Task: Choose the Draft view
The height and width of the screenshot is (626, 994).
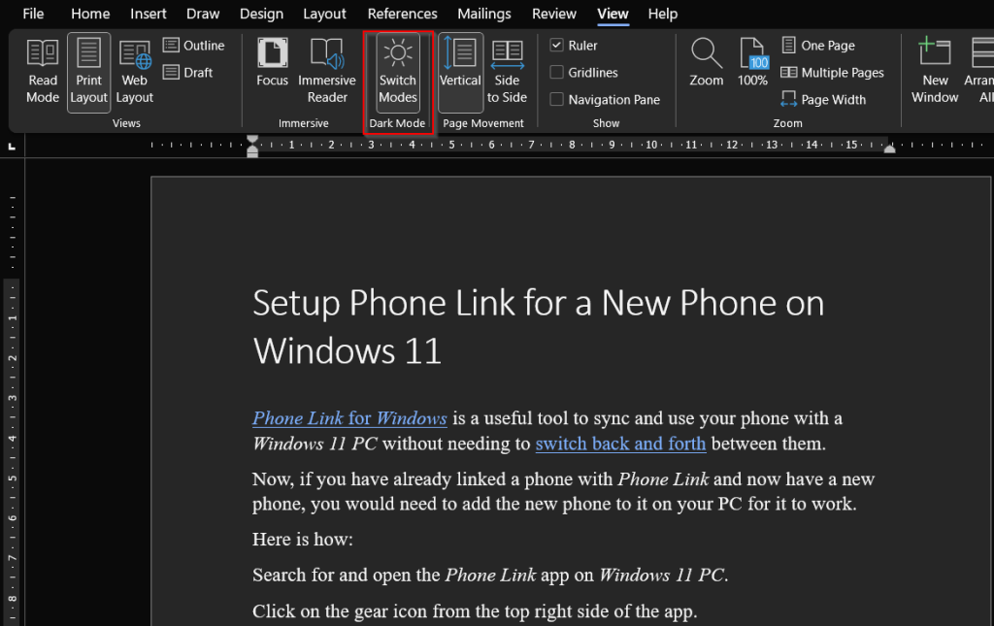Action: [x=187, y=72]
